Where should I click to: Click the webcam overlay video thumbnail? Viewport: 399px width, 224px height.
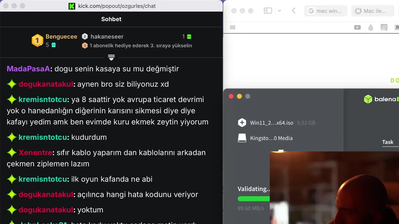[x=334, y=188]
